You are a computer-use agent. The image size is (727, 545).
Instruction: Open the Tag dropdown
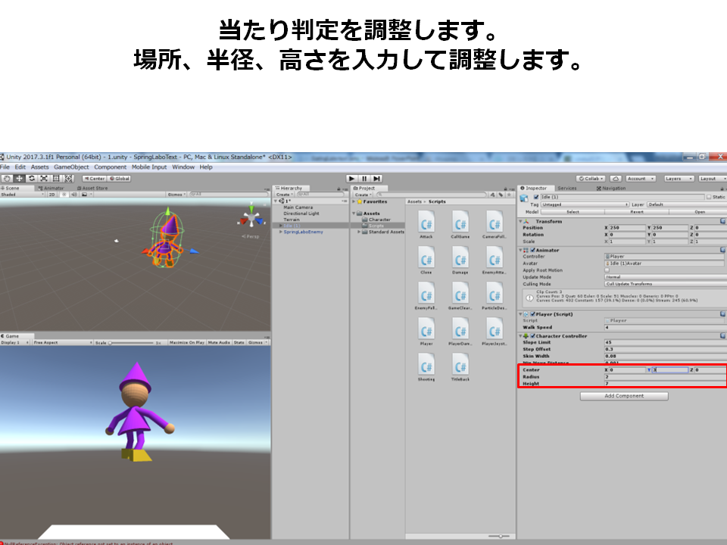point(585,204)
